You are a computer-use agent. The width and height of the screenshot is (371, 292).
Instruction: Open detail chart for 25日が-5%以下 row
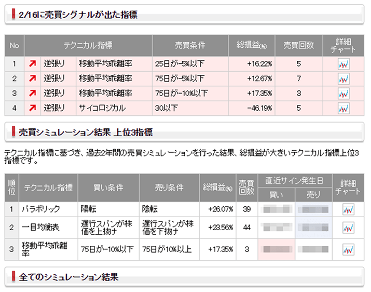pos(343,64)
